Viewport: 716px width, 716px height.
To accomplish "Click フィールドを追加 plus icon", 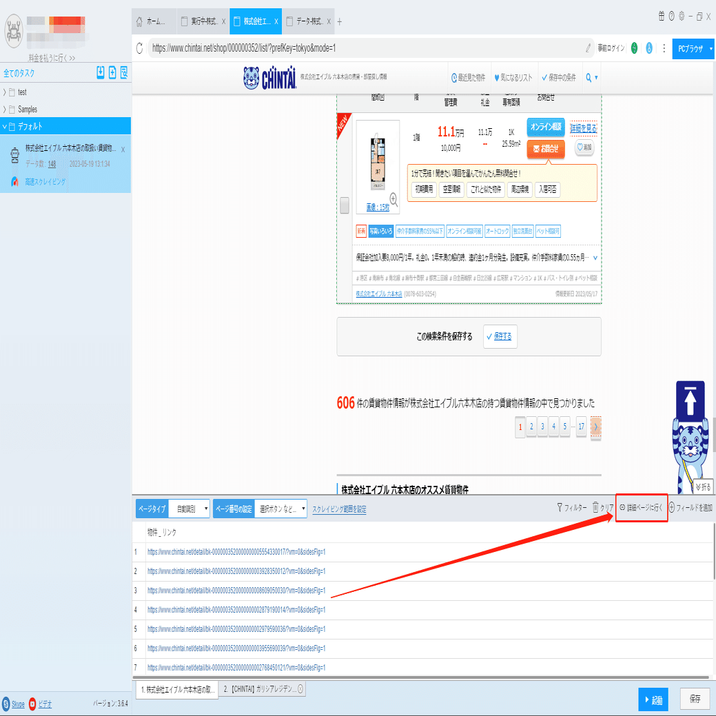I will [672, 507].
